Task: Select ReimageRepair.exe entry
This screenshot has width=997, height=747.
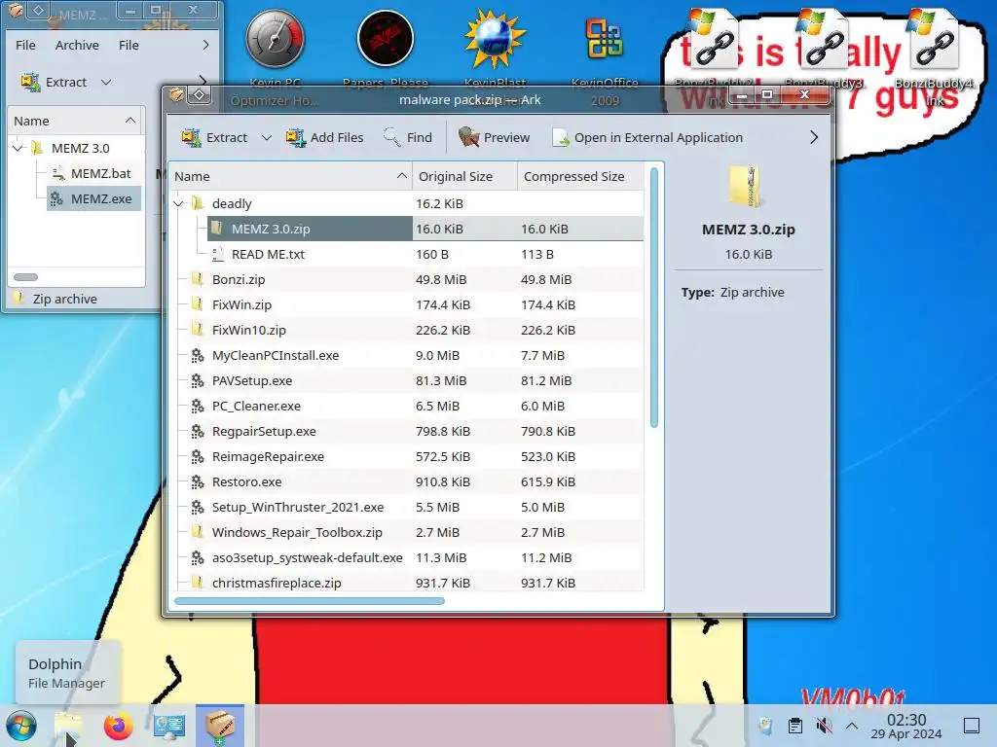Action: click(x=268, y=457)
